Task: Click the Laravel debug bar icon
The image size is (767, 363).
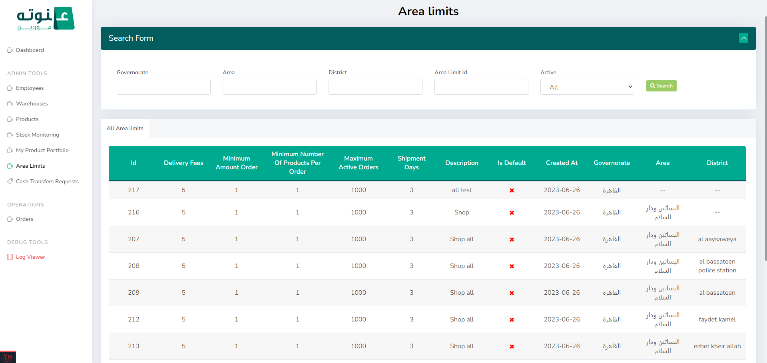Action: click(x=8, y=357)
